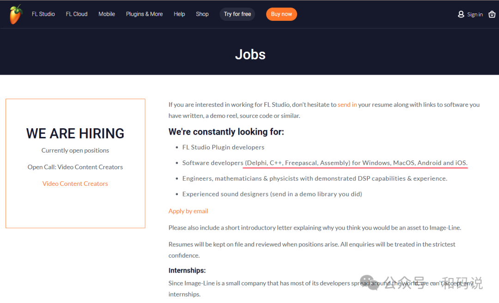Click 'Currently open positions' text
Viewport: 499px width, 303px height.
pos(75,150)
